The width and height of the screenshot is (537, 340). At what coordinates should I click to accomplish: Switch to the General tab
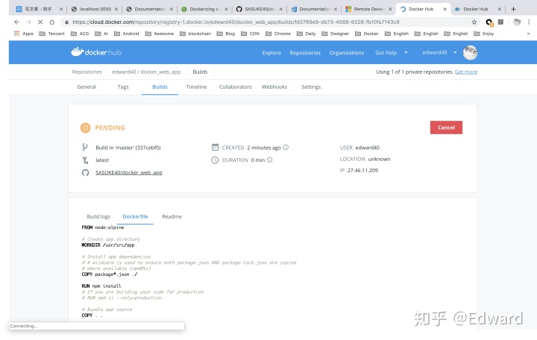(x=87, y=87)
